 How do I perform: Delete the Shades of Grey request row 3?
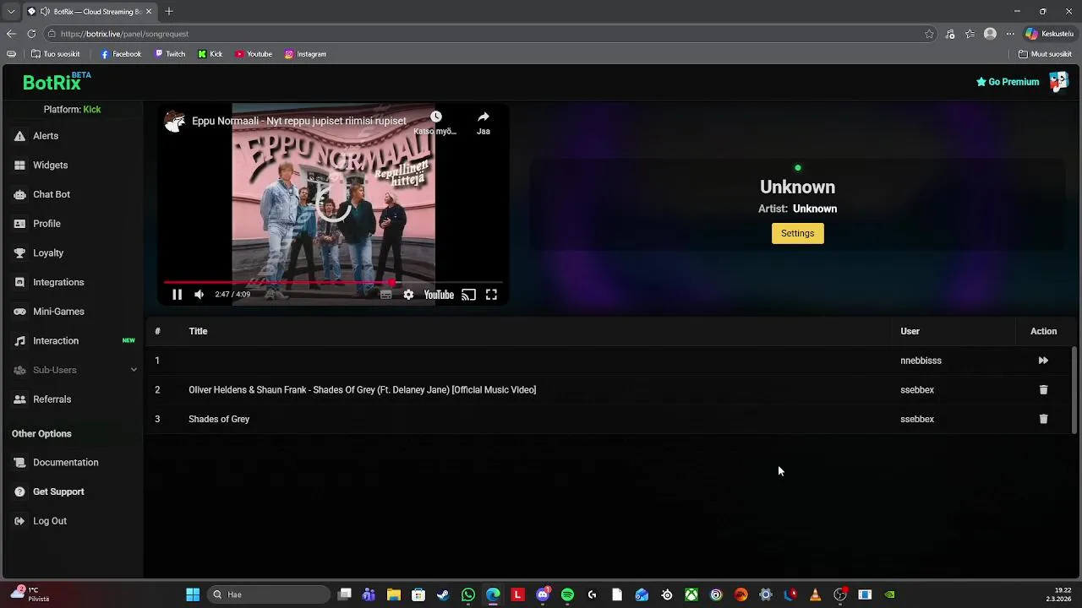(1043, 419)
